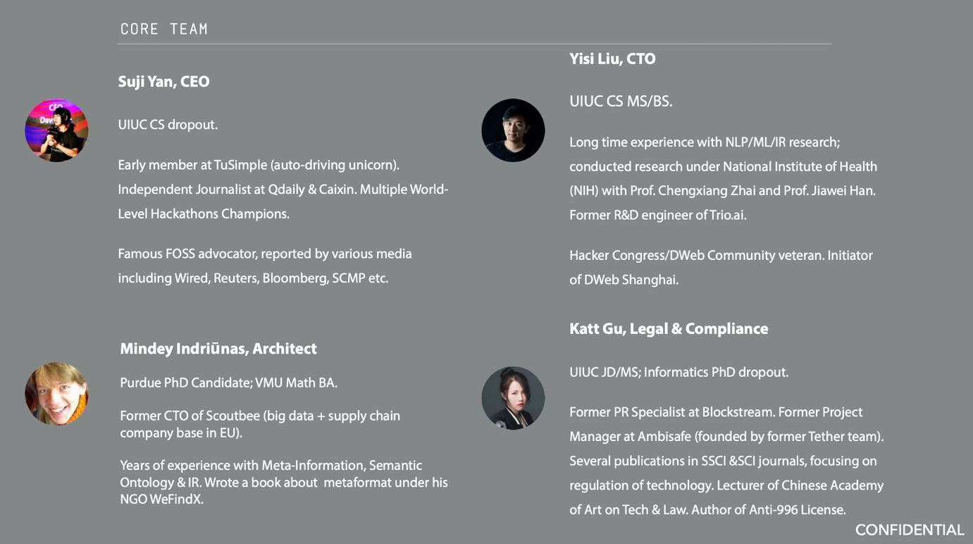The height and width of the screenshot is (544, 973).
Task: Click the Purdue PhD Candidate line
Action: [228, 383]
